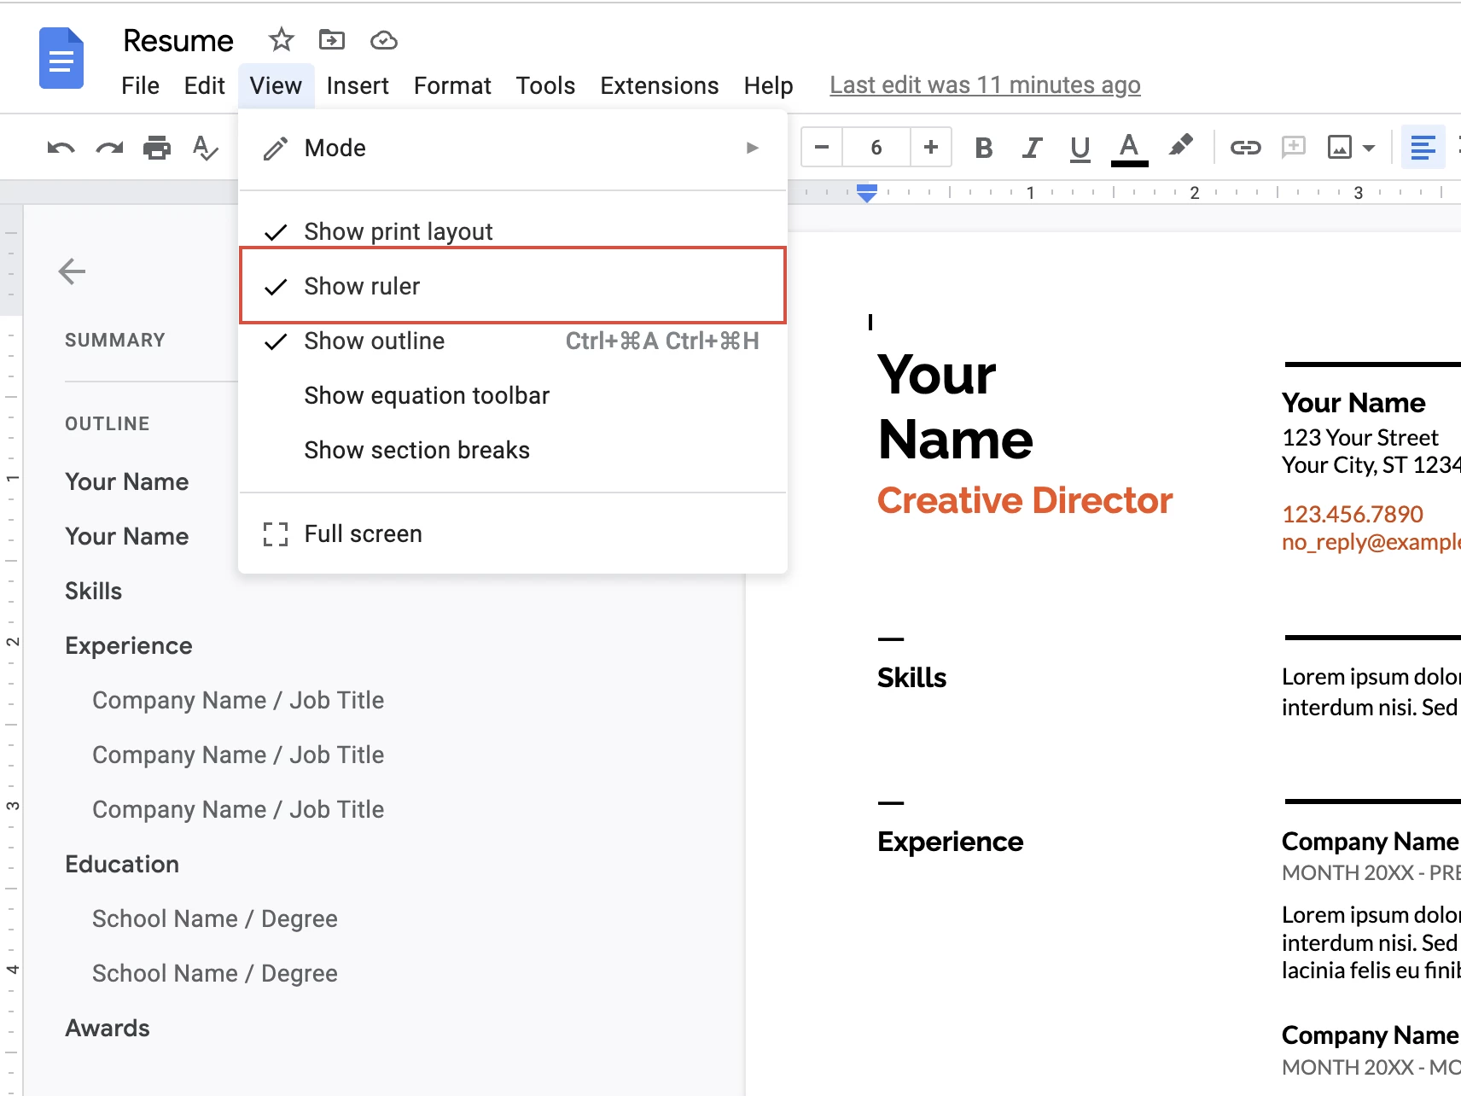Run spell check from the toolbar
The image size is (1461, 1096).
click(205, 149)
